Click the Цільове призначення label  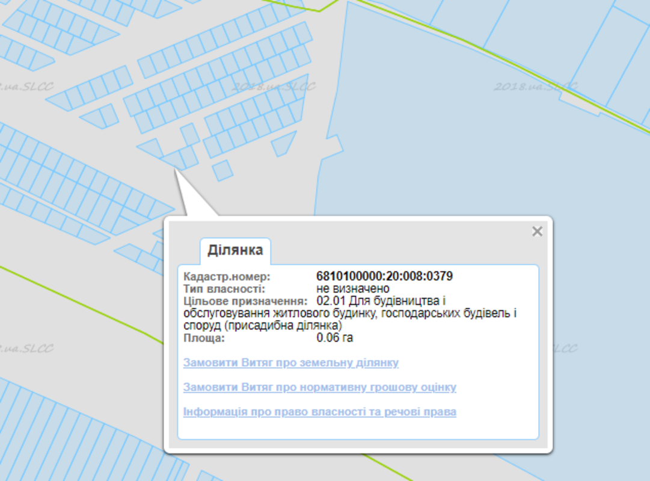click(x=245, y=301)
